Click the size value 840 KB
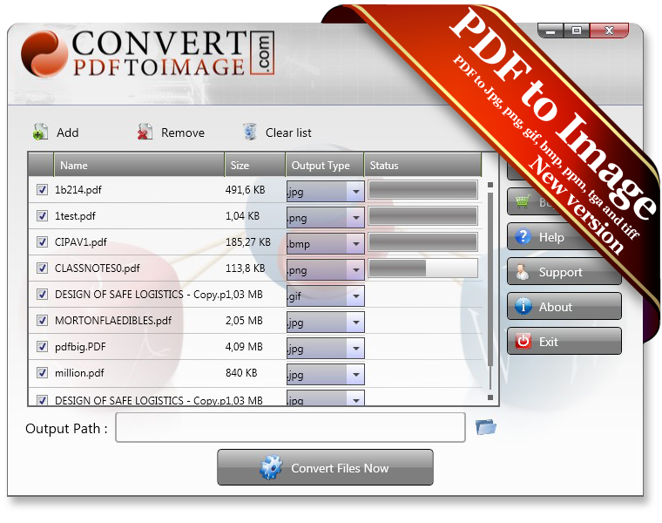The height and width of the screenshot is (523, 662). pos(241,373)
